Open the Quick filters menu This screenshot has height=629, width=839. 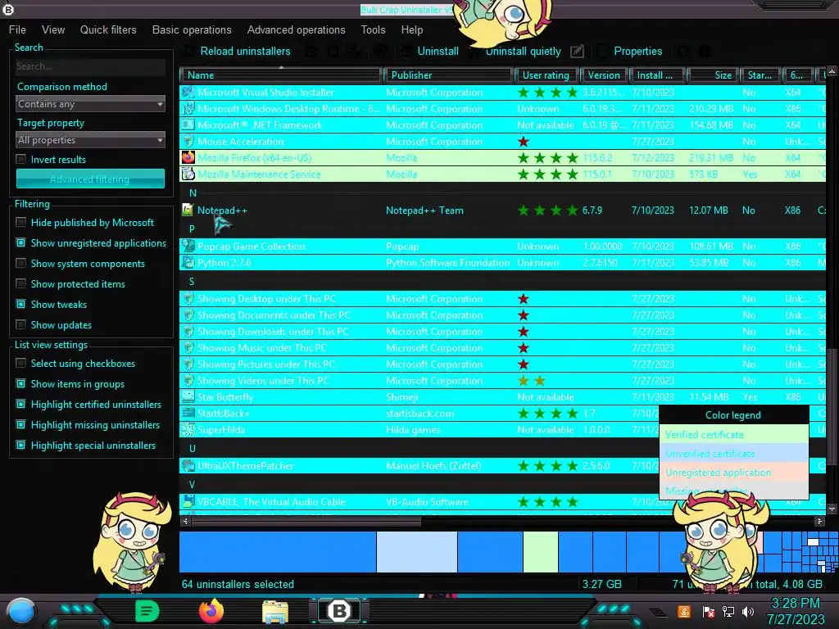(108, 30)
